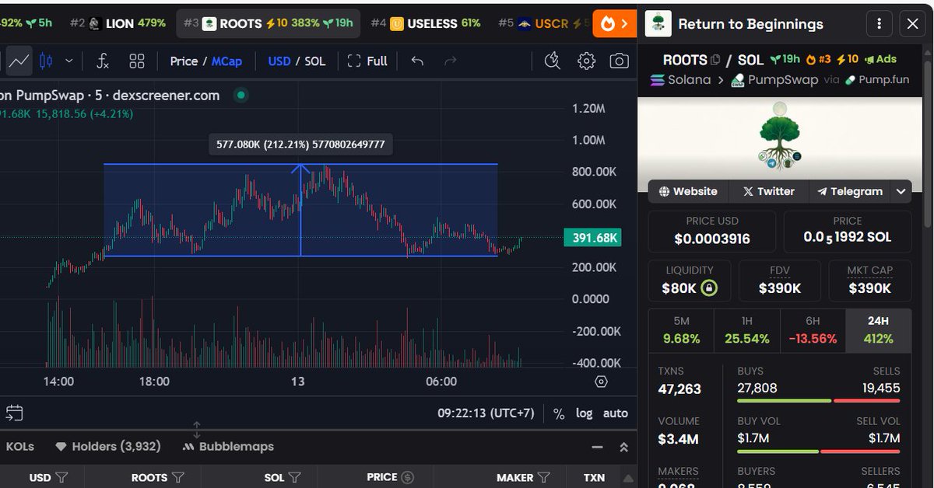Viewport: 934px width, 488px height.
Task: Filter the ROOTS column
Action: click(x=177, y=477)
